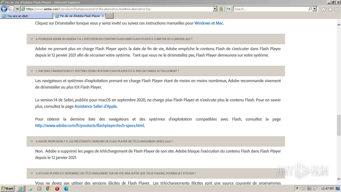This screenshot has height=192, width=341.
Task: Open the Home page icon
Action: (x=323, y=9)
